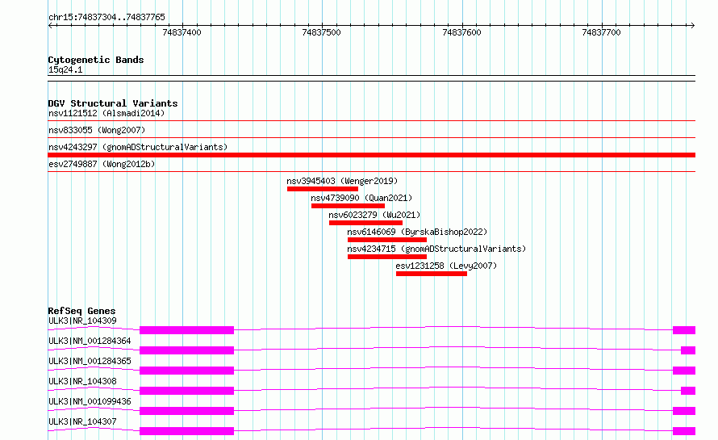
Task: Select ULK3|NM_001284365 transcript label
Action: (x=90, y=361)
